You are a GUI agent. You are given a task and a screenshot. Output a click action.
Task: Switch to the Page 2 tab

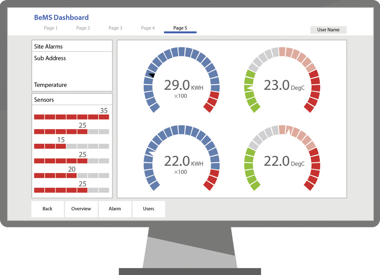pyautogui.click(x=83, y=28)
